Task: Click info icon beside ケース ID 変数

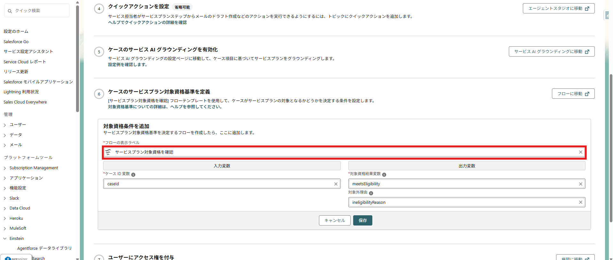Action: (133, 174)
